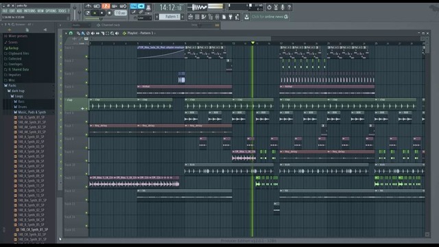
Task: Select the Channel rack title label
Action: (x=110, y=25)
